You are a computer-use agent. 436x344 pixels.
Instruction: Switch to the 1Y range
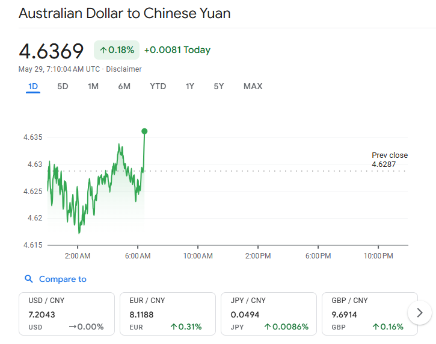(190, 86)
